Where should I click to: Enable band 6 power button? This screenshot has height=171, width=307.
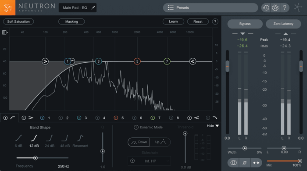[x=134, y=118]
